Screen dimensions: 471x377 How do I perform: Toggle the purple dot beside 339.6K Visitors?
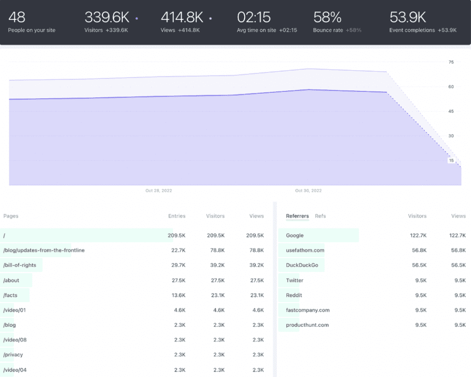(137, 18)
